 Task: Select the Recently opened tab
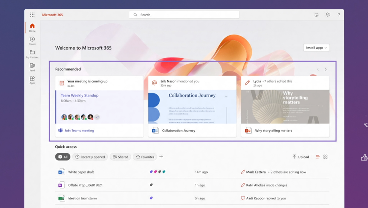pos(90,157)
